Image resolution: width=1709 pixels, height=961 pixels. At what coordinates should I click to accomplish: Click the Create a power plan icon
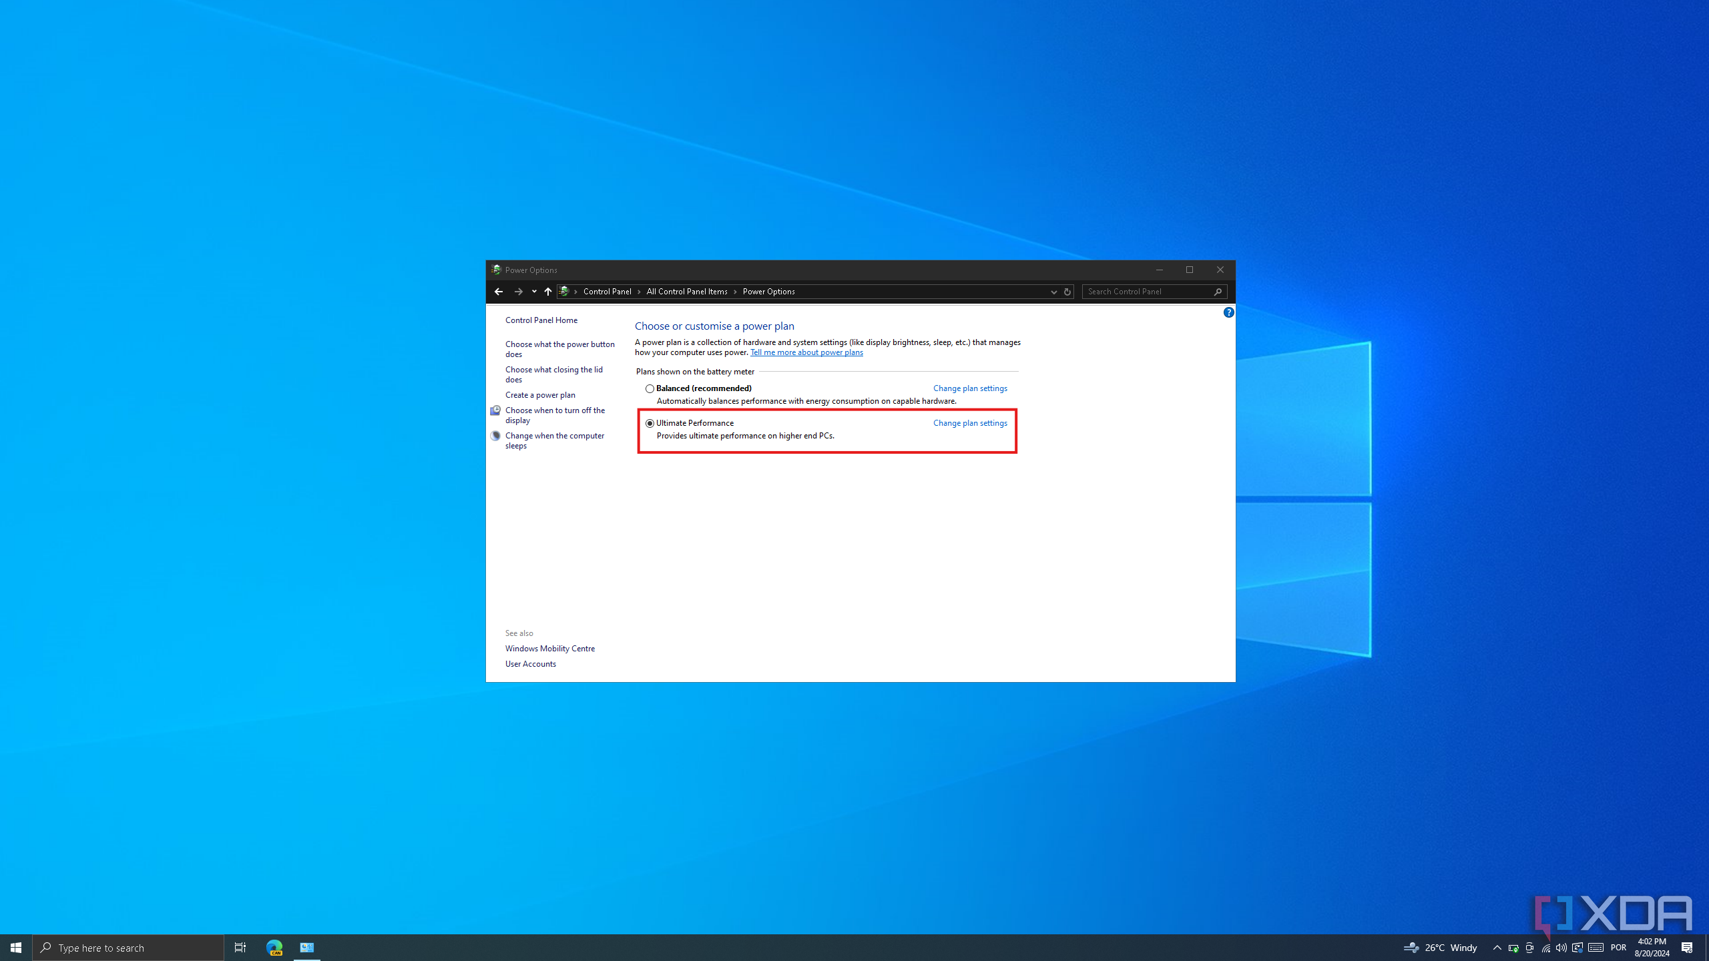tap(539, 394)
